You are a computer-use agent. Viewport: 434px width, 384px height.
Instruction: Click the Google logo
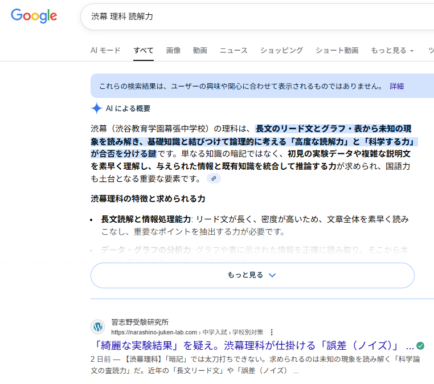tap(34, 16)
